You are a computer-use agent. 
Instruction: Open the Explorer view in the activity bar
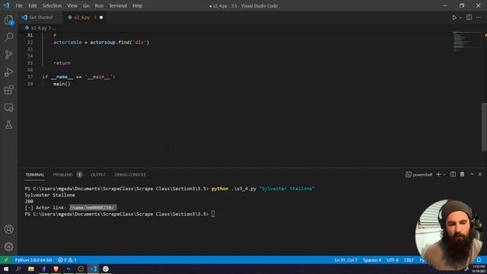coord(8,21)
